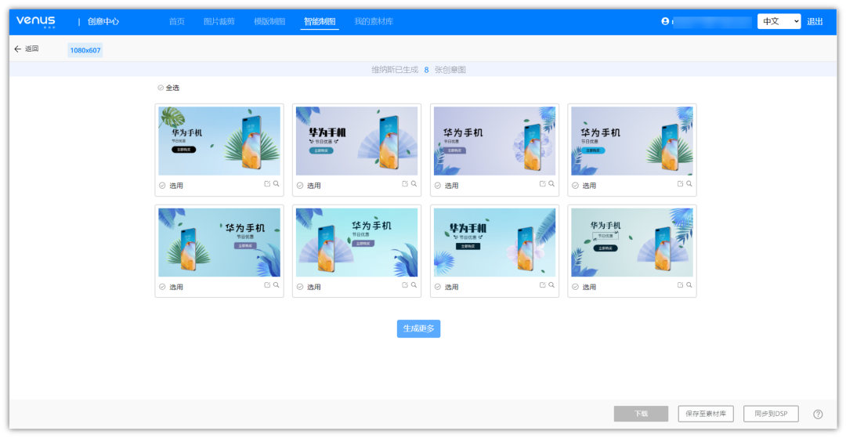Click the user account avatar icon
The width and height of the screenshot is (846, 438).
point(666,21)
